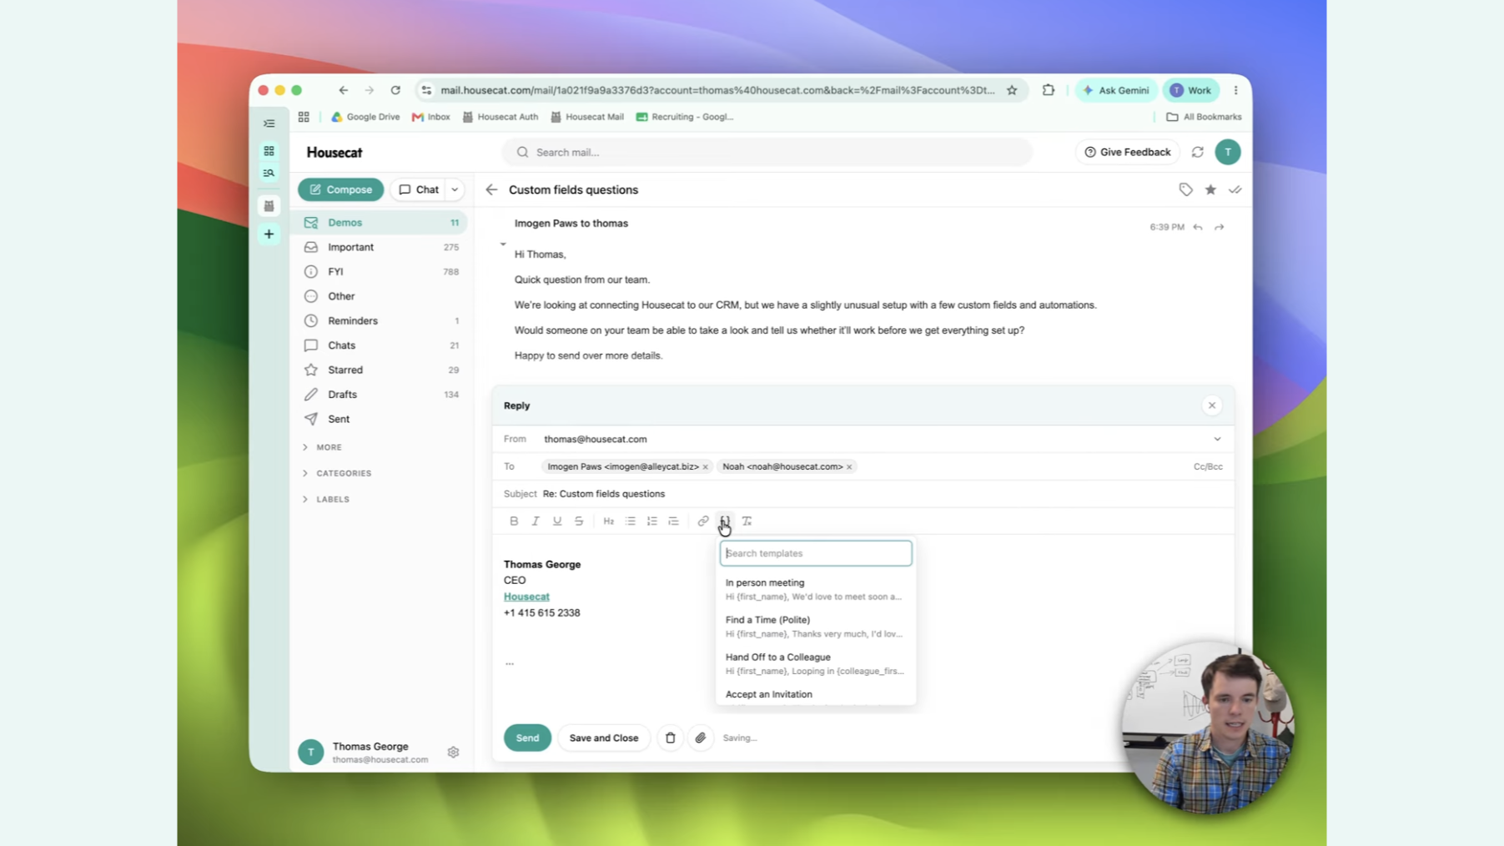
Task: Toggle italic formatting in reply toolbar
Action: click(536, 521)
